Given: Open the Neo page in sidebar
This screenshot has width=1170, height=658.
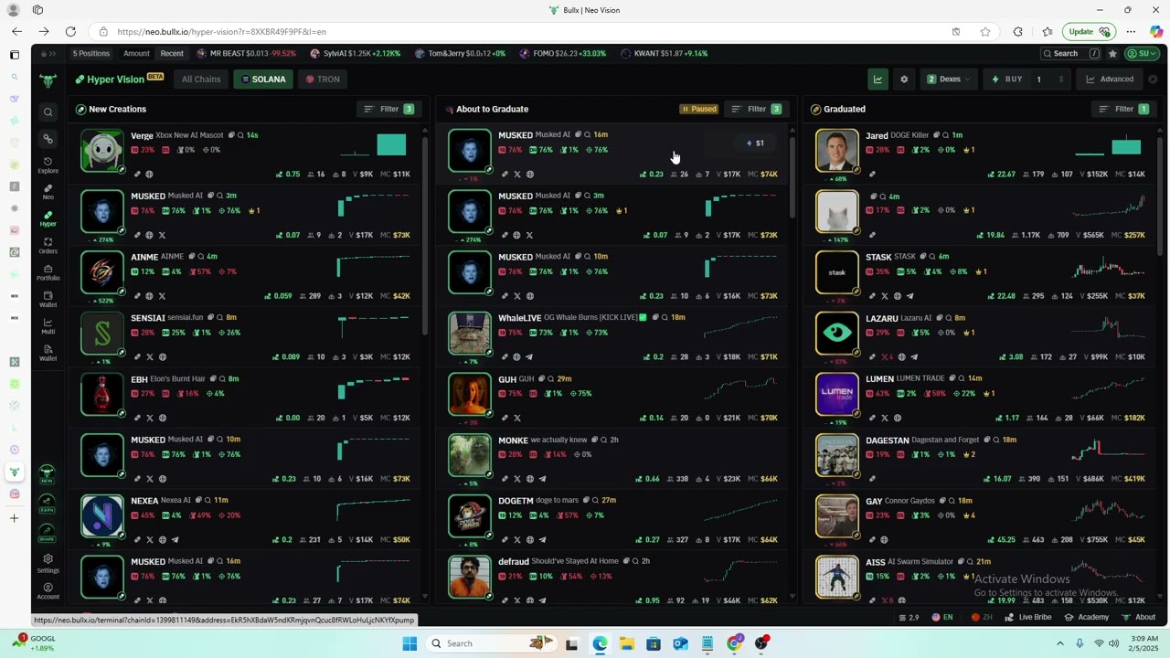Looking at the screenshot, I should [x=48, y=192].
